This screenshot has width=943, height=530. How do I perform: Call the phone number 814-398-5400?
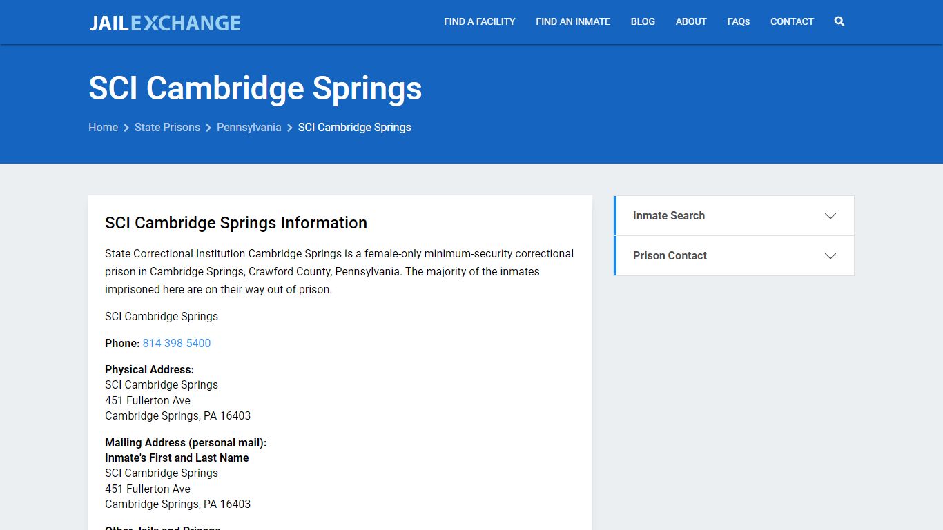(177, 343)
